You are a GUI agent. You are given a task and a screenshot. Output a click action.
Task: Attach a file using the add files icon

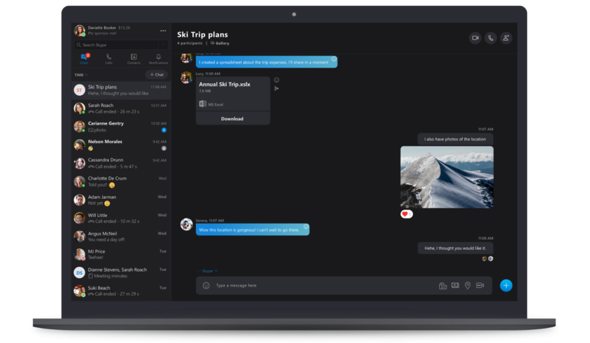(x=443, y=286)
